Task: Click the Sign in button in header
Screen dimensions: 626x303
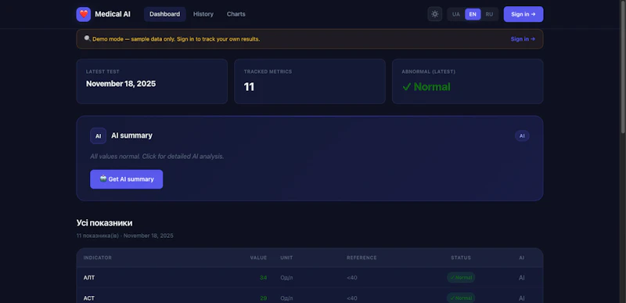Action: 523,14
